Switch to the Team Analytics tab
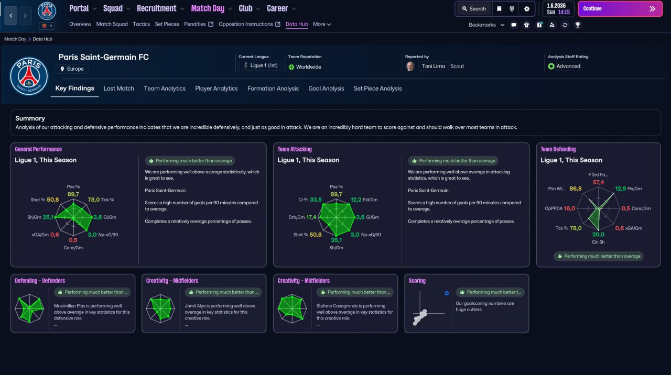 (165, 89)
